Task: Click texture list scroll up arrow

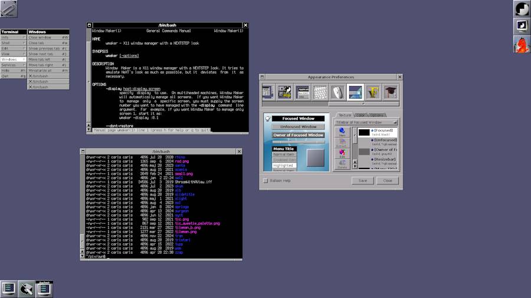Action: click(x=355, y=162)
